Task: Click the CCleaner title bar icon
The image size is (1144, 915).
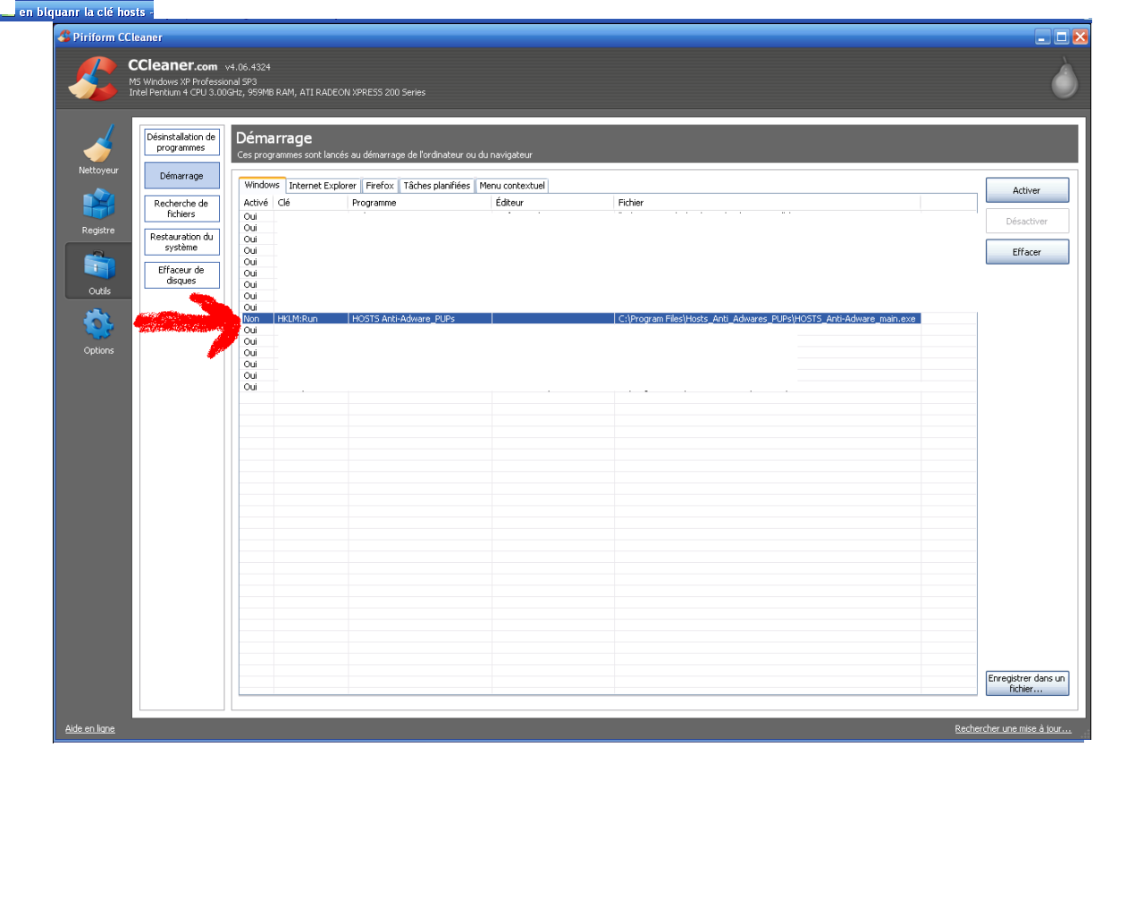Action: [x=63, y=37]
